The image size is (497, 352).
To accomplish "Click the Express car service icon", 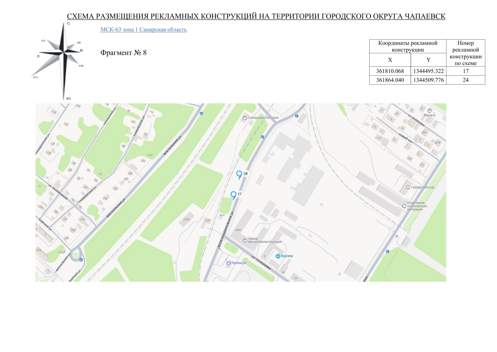I will point(278,256).
